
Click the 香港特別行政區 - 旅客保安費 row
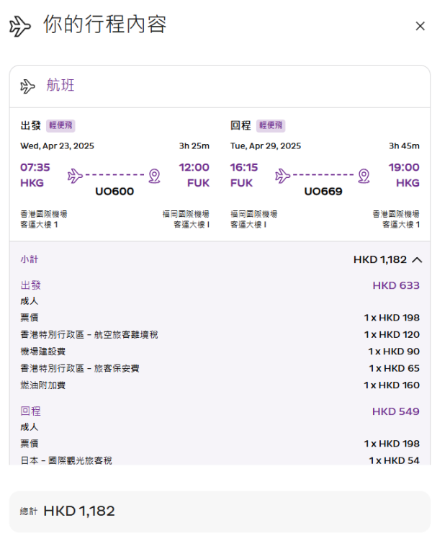click(220, 369)
